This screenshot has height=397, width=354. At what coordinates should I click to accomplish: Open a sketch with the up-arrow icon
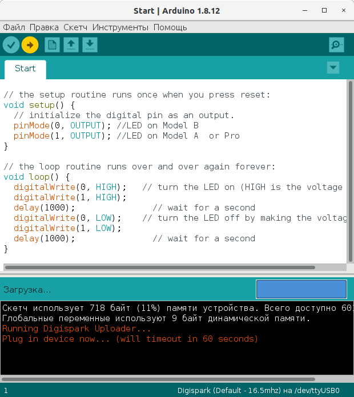tap(71, 45)
